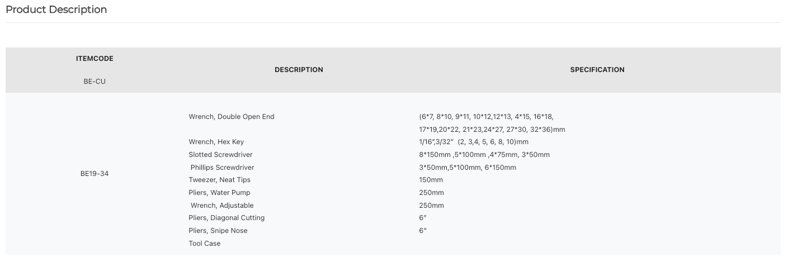Select Pliers, Diagonal Cutting entry

(x=227, y=218)
